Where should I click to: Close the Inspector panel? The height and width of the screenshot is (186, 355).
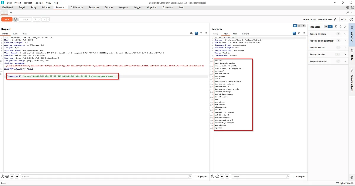tap(345, 27)
